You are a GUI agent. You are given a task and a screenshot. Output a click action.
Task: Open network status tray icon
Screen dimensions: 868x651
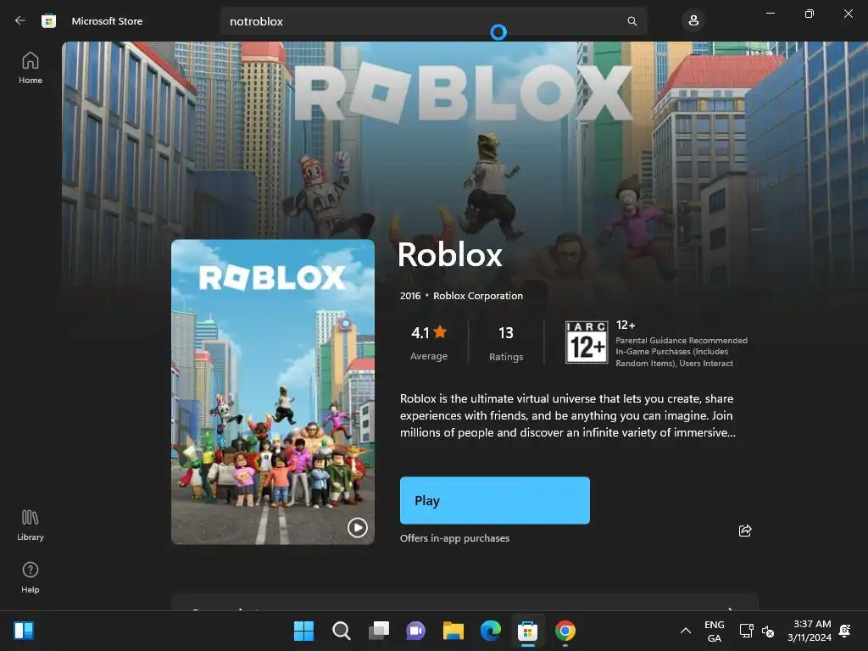[x=746, y=631]
